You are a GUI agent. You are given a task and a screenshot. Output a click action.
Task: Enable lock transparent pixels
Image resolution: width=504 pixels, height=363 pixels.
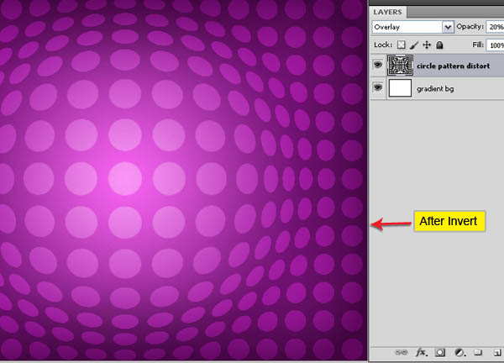tap(402, 45)
